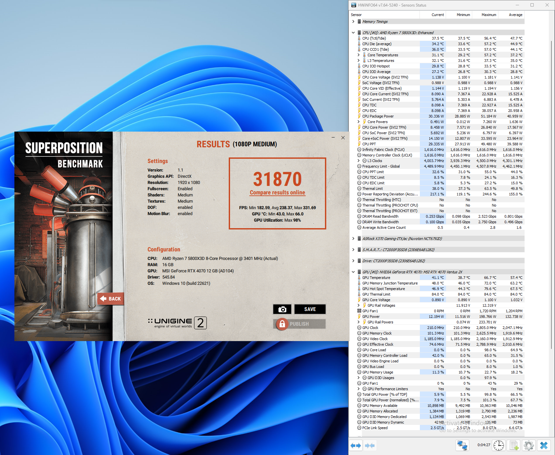Screen dimensions: 555x455
Task: Click the Publish button in Superposition
Action: click(299, 324)
